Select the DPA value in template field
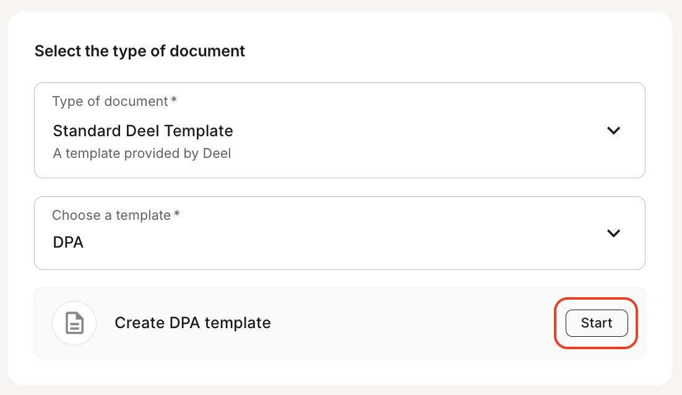 (x=68, y=242)
